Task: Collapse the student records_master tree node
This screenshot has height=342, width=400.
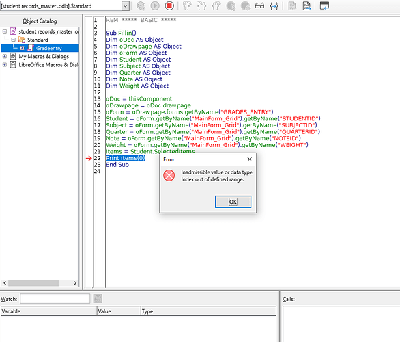Action: pos(5,31)
